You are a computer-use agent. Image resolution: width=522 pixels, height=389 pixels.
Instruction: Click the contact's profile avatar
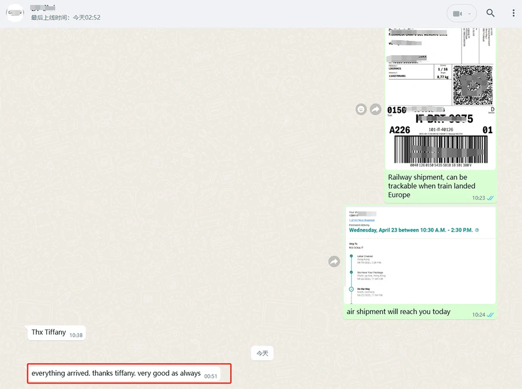pyautogui.click(x=15, y=13)
